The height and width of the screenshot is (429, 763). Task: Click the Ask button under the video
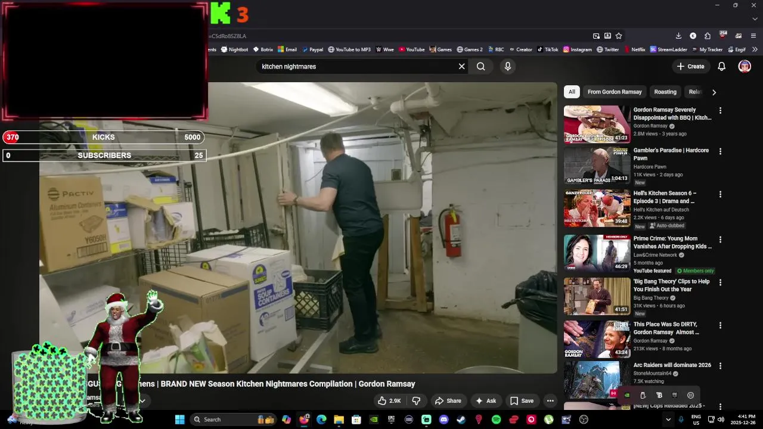pyautogui.click(x=486, y=401)
